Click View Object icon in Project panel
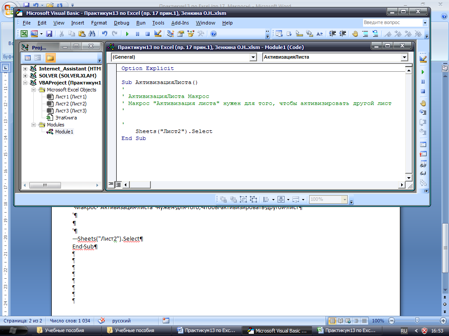Screen dimensions: 449x336 (38, 58)
